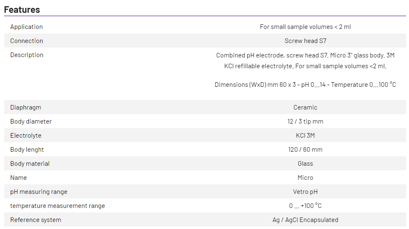The image size is (409, 229).
Task: Click the temperature measurement range label
Action: 57,206
